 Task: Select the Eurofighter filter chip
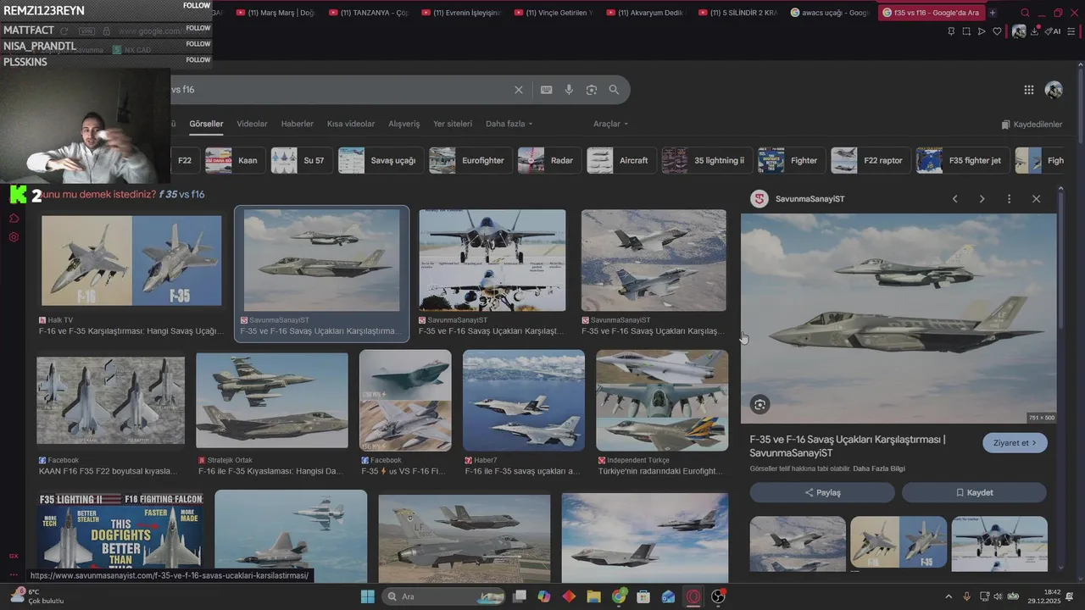coord(470,160)
